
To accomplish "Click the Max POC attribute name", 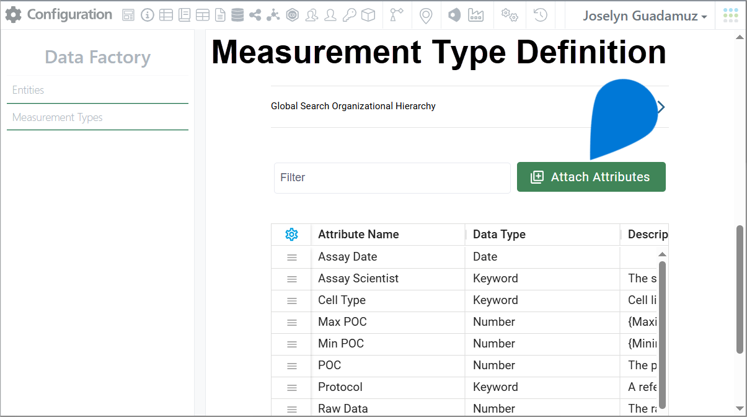I will point(342,322).
